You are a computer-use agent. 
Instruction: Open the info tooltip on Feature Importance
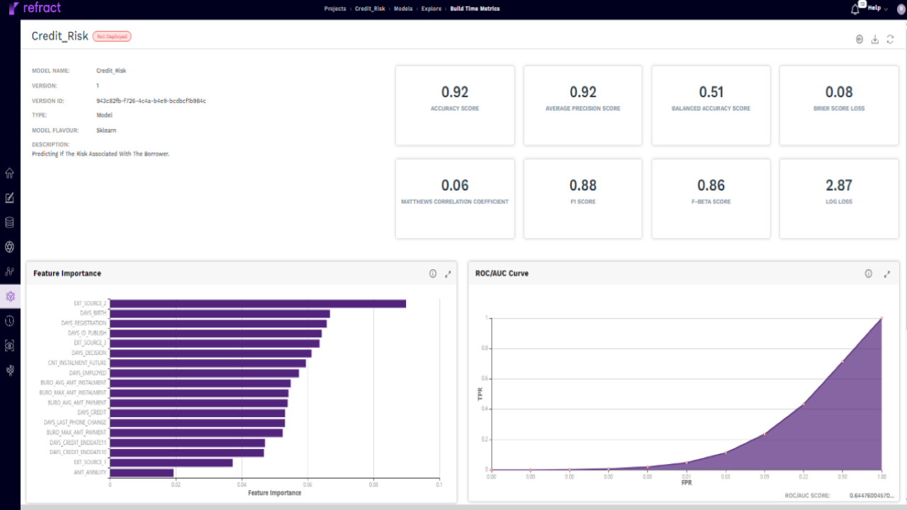(x=432, y=273)
